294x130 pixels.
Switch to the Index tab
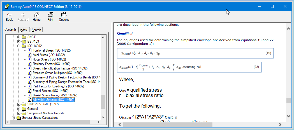[24, 30]
